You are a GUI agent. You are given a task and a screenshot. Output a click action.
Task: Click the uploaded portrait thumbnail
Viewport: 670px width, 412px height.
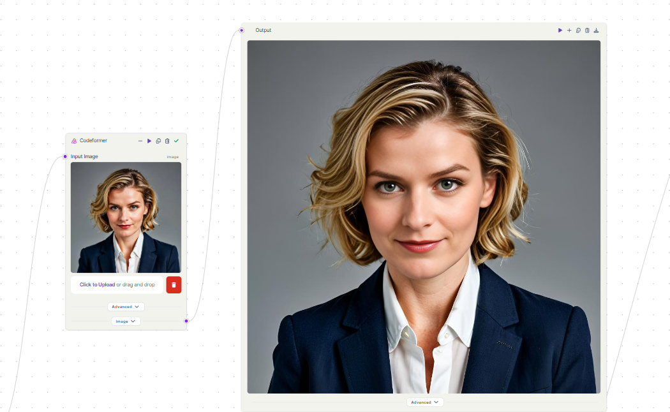coord(126,217)
